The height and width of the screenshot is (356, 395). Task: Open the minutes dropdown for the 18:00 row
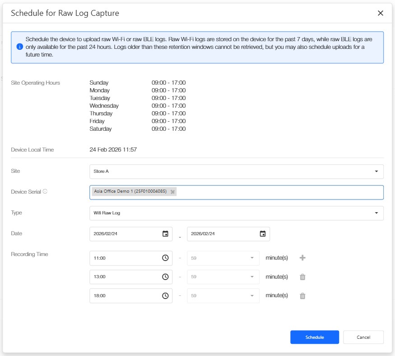click(223, 295)
